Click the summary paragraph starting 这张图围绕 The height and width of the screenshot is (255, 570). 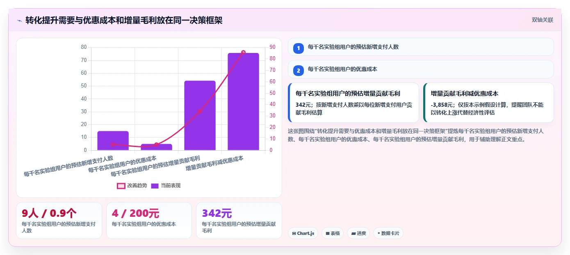point(416,135)
